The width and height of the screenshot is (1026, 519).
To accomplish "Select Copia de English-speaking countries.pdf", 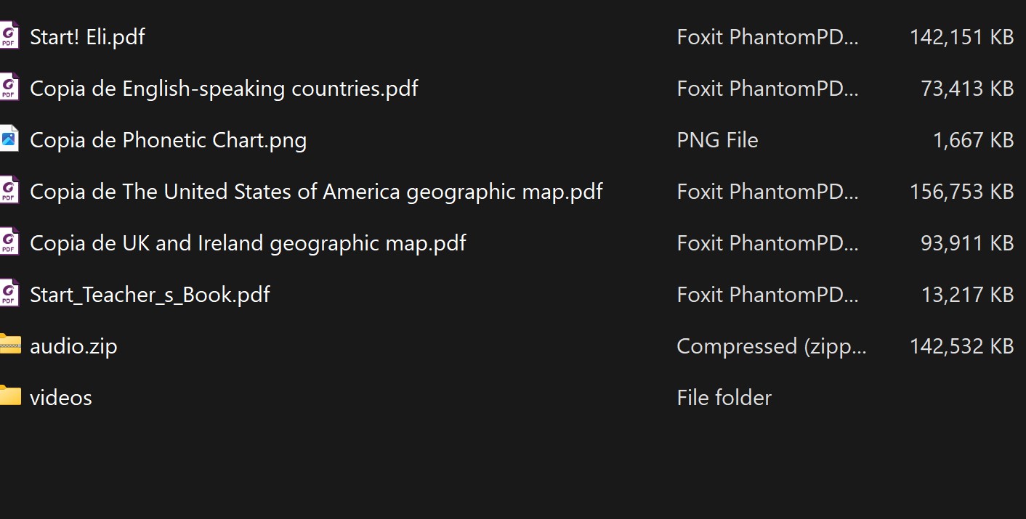I will coord(224,89).
